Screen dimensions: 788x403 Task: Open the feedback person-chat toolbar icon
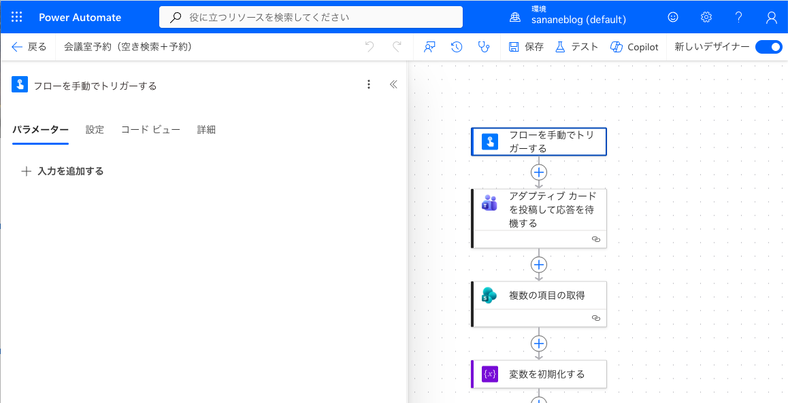click(429, 47)
